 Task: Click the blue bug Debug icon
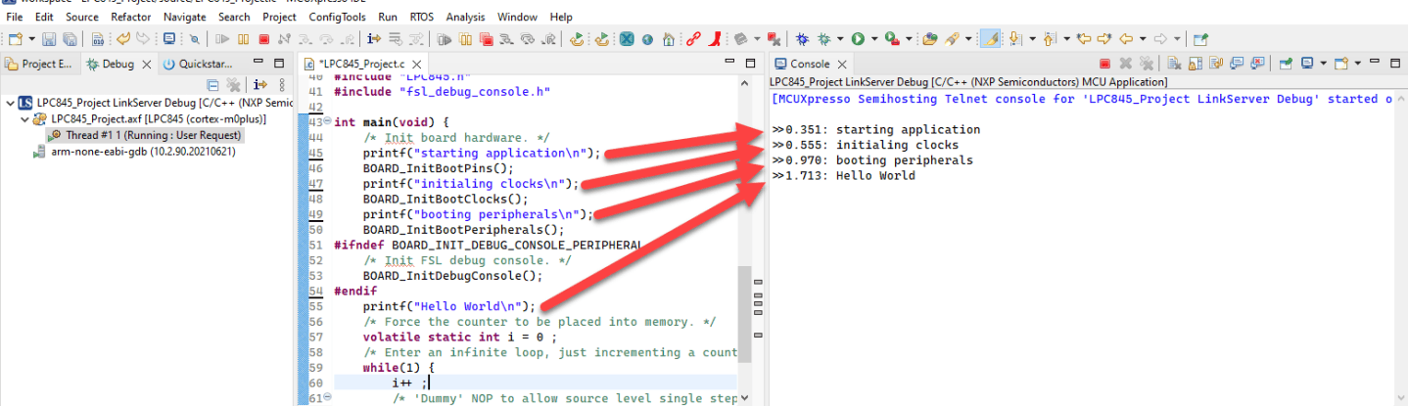[802, 39]
